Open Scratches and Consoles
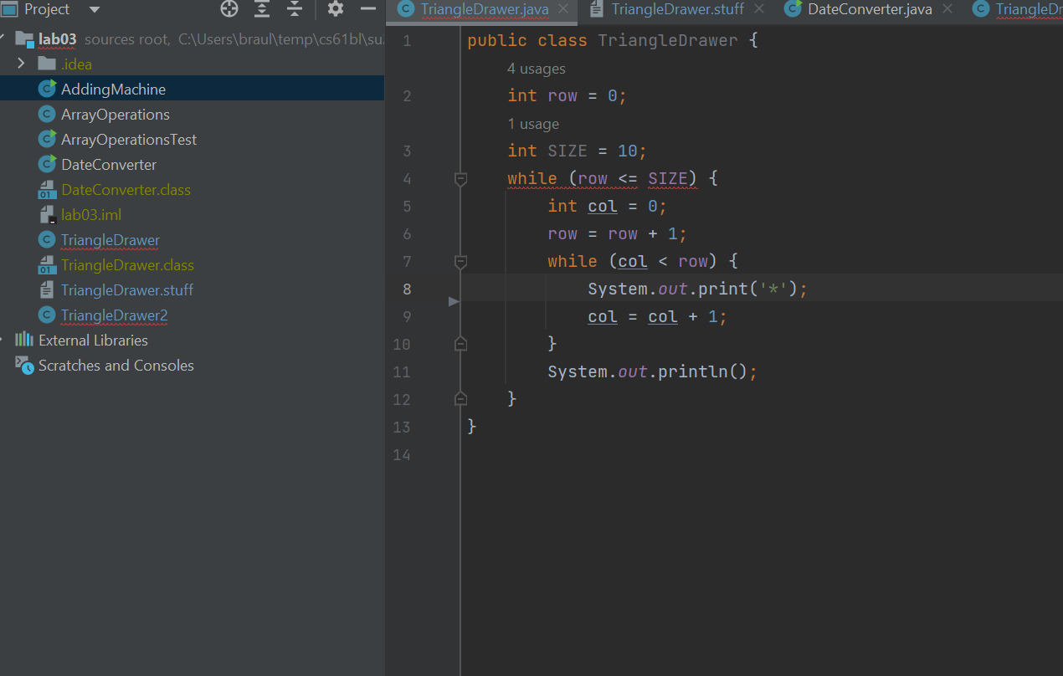 116,366
